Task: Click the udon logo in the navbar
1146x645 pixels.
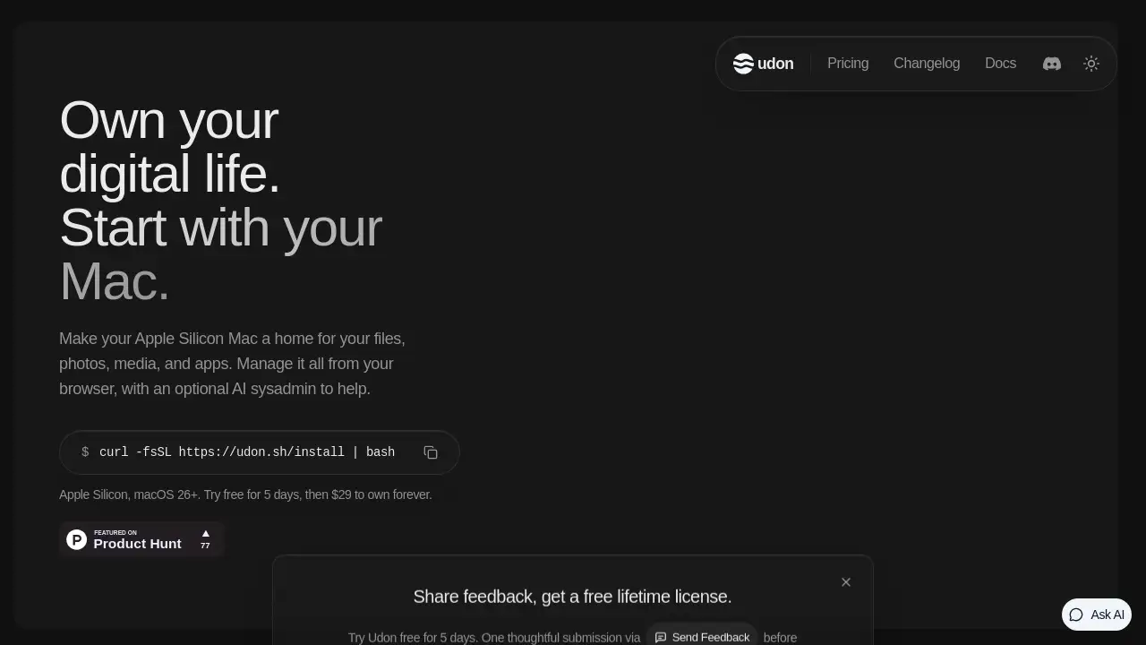Action: [x=763, y=64]
